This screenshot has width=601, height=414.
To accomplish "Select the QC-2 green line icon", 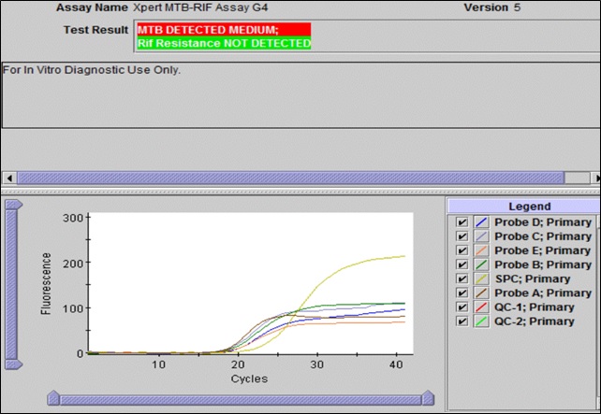I will 481,321.
